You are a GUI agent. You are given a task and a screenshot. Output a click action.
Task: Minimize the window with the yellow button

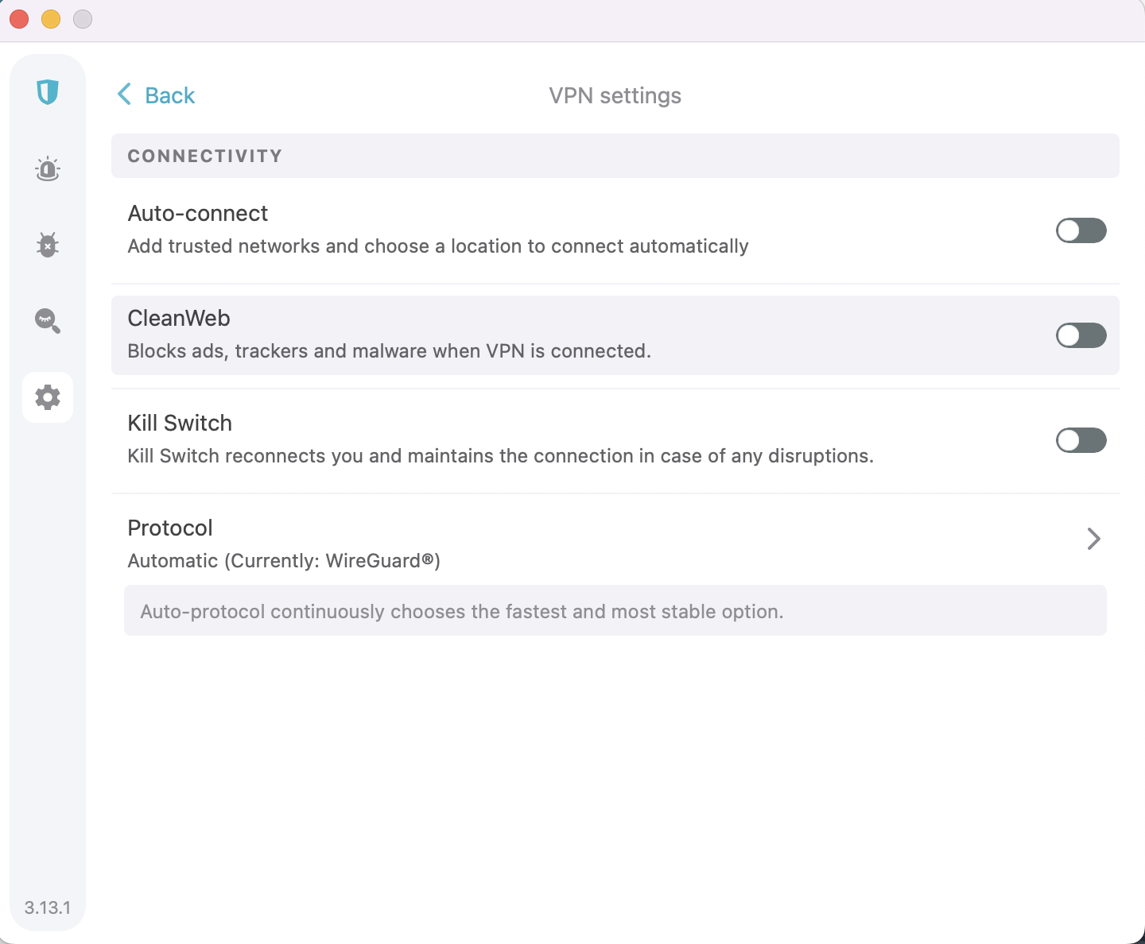click(51, 19)
